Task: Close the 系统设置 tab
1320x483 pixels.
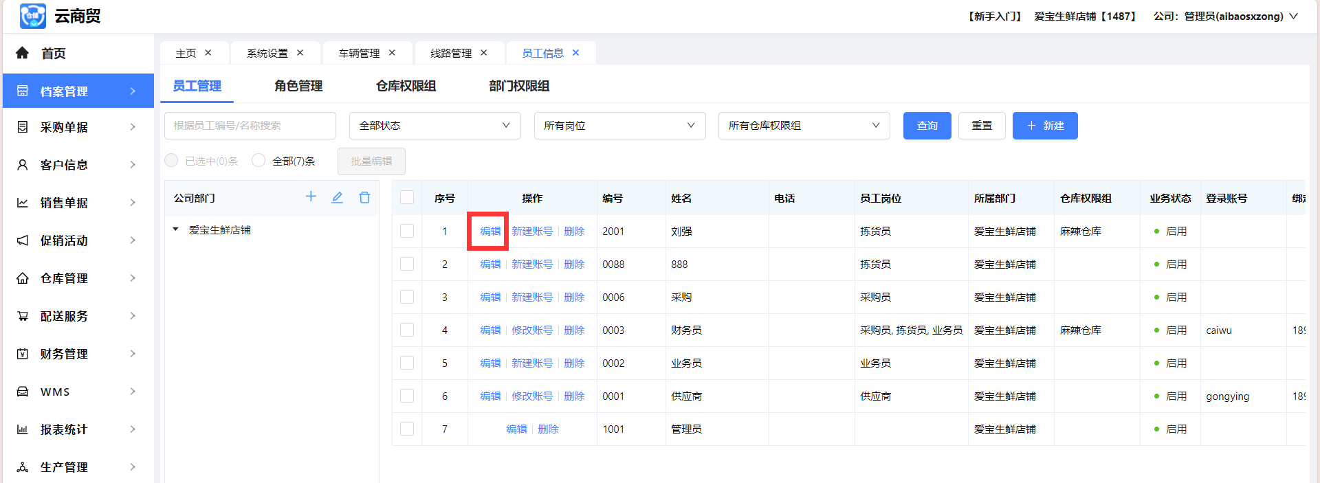Action: pos(300,53)
